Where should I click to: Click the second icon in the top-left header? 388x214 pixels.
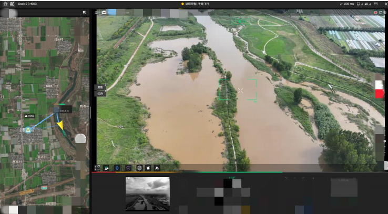[12, 4]
